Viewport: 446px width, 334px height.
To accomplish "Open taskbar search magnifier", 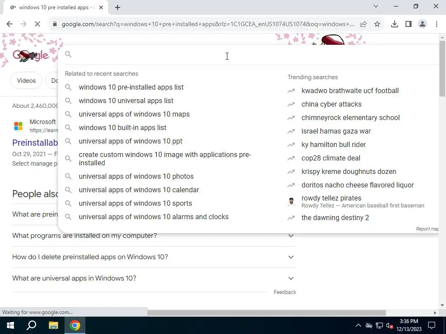I will [x=31, y=325].
